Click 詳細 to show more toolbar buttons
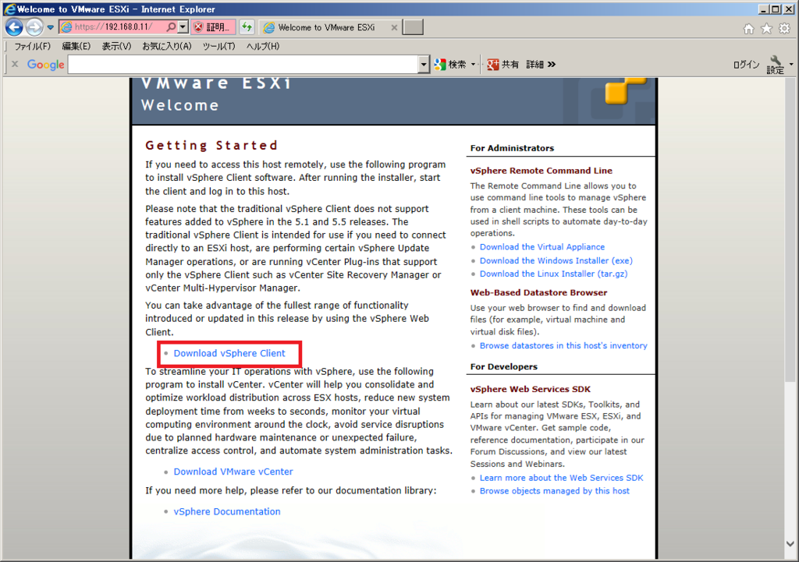This screenshot has width=799, height=562. [541, 64]
